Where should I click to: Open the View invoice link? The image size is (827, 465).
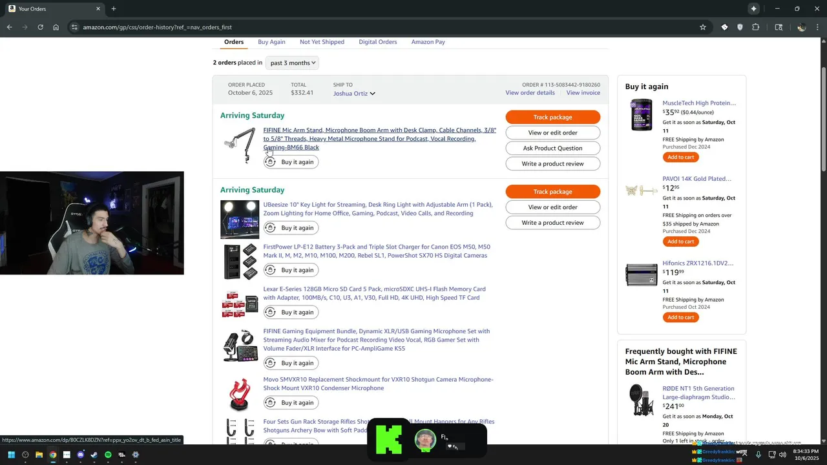[x=583, y=93]
